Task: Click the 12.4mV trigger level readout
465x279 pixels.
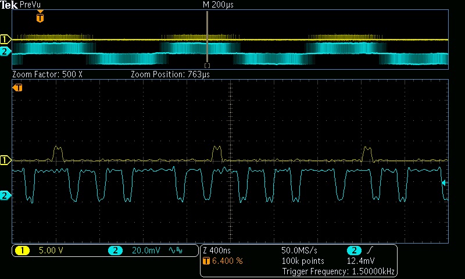Action: (360, 261)
